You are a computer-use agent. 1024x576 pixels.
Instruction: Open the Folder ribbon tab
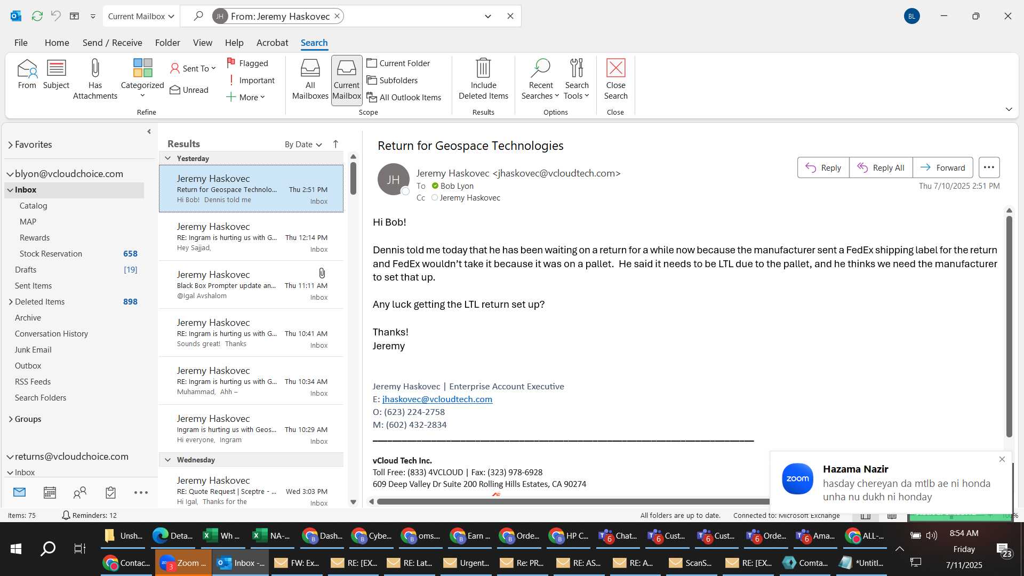(167, 43)
